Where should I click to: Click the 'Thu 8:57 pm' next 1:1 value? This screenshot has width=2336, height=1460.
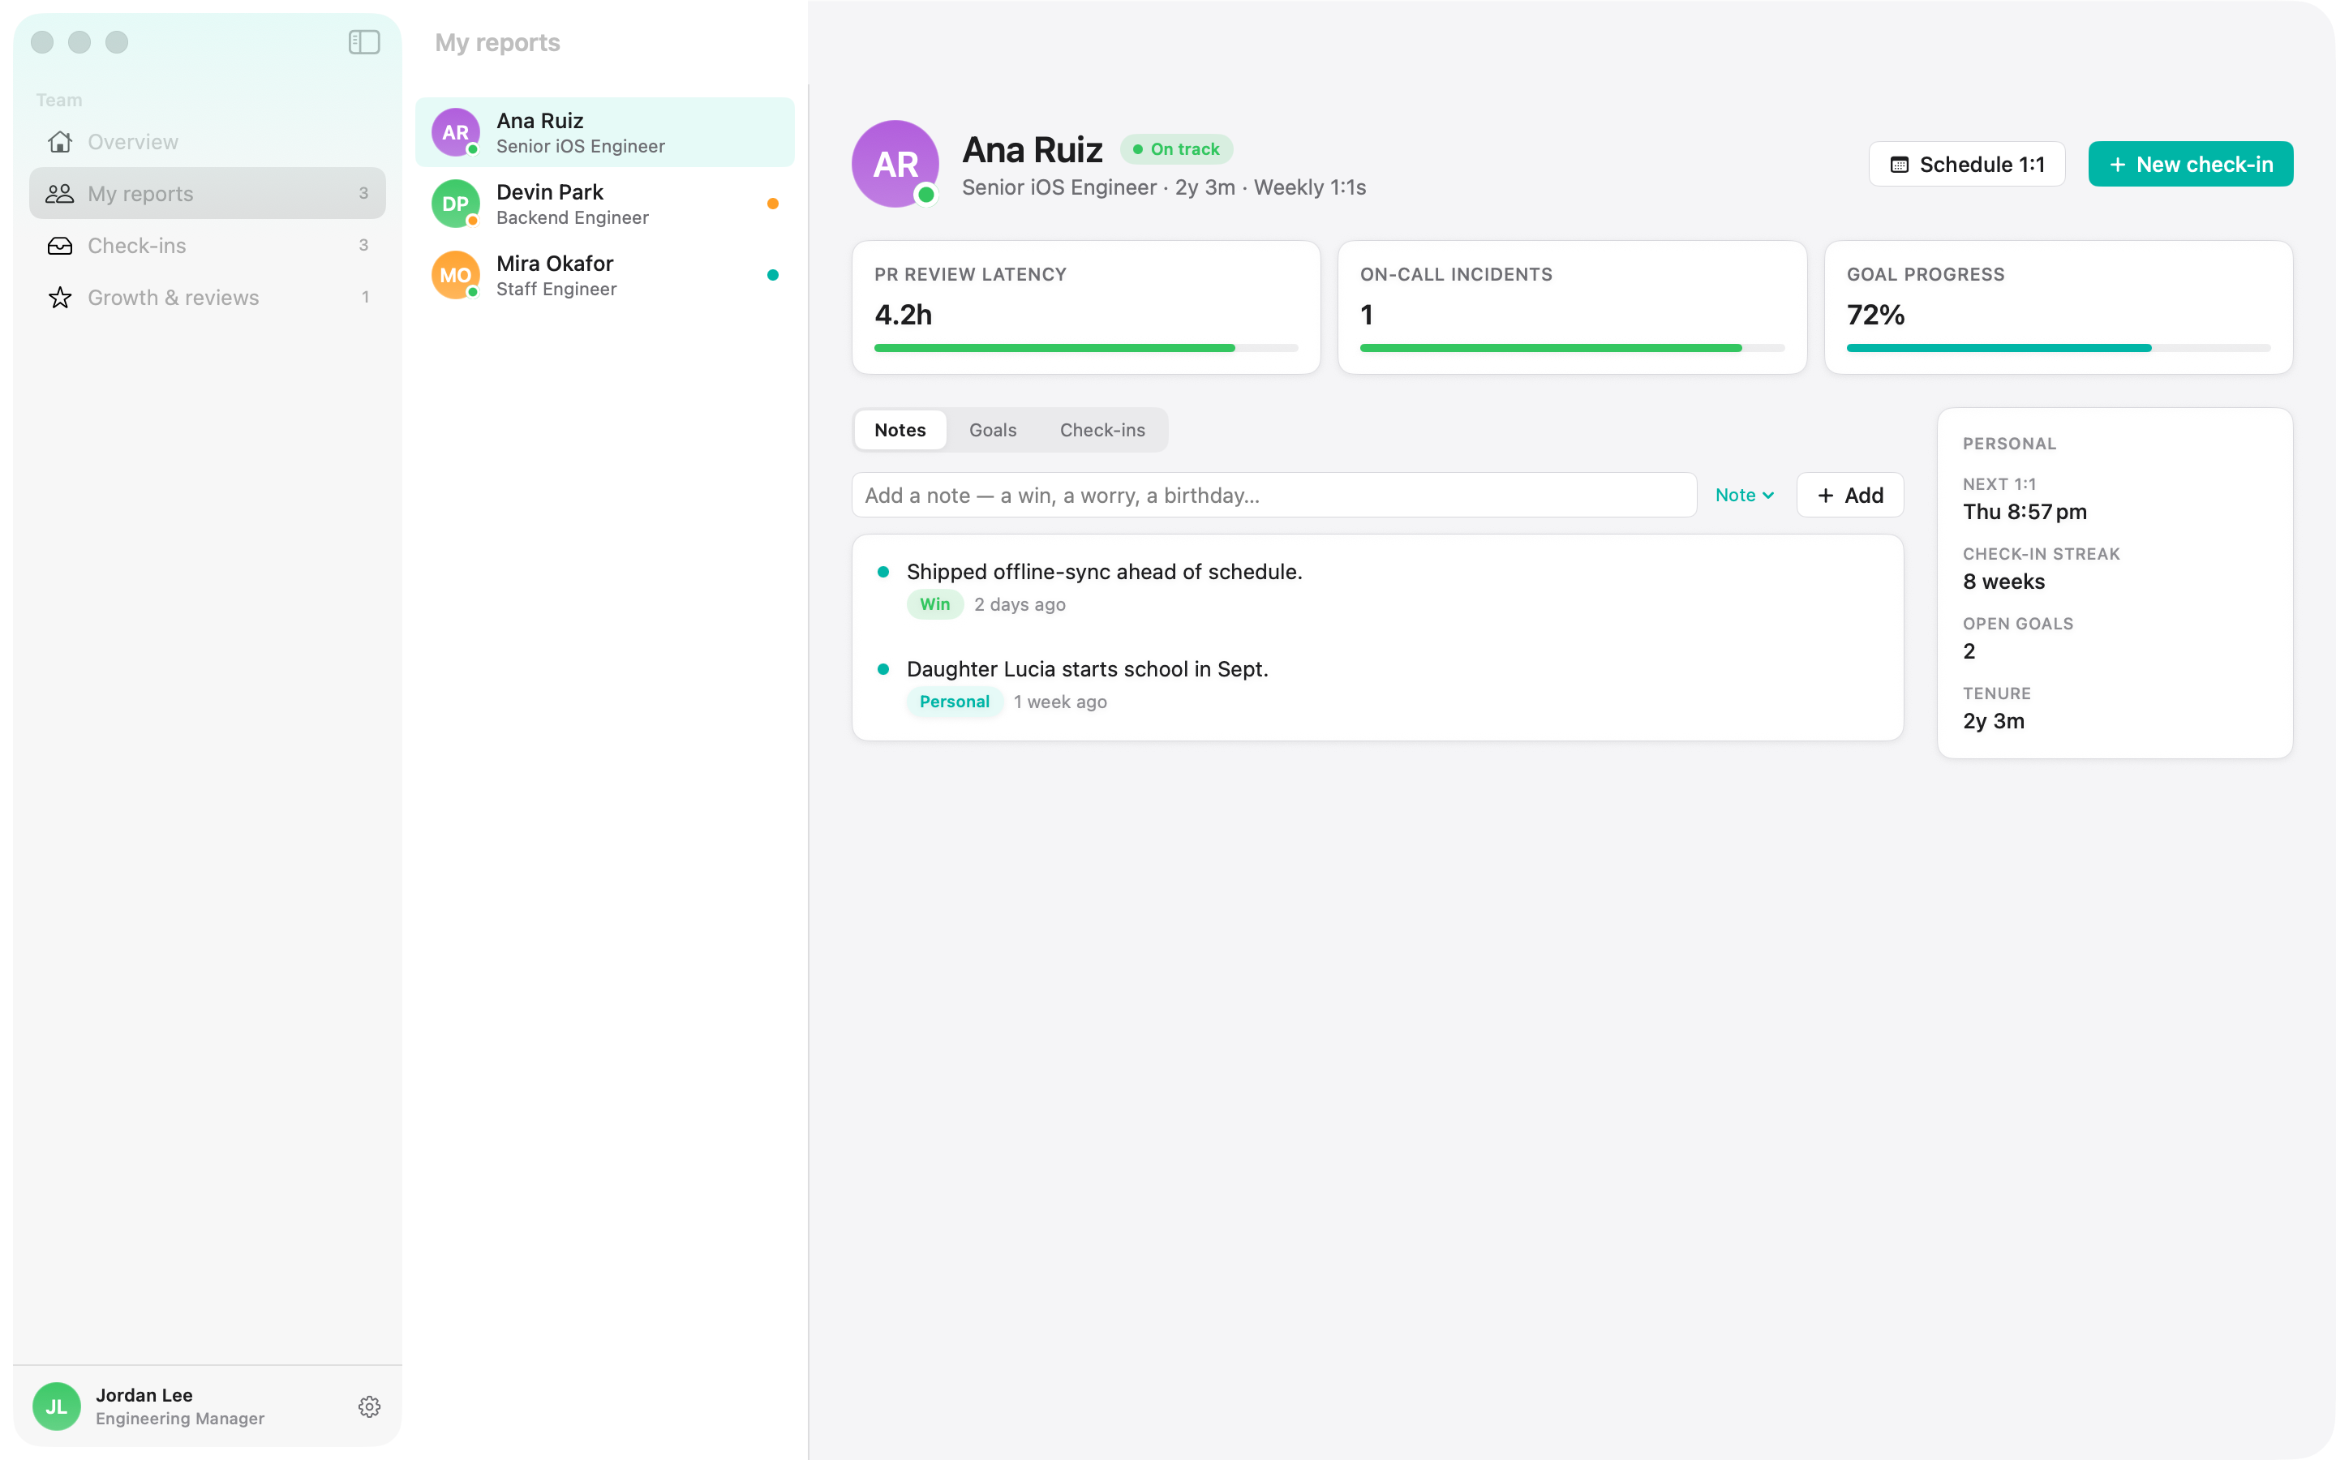coord(2025,512)
